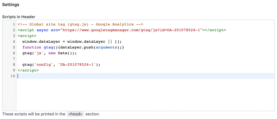
Task: Click the gtag('js', new Date()) line
Action: point(50,53)
